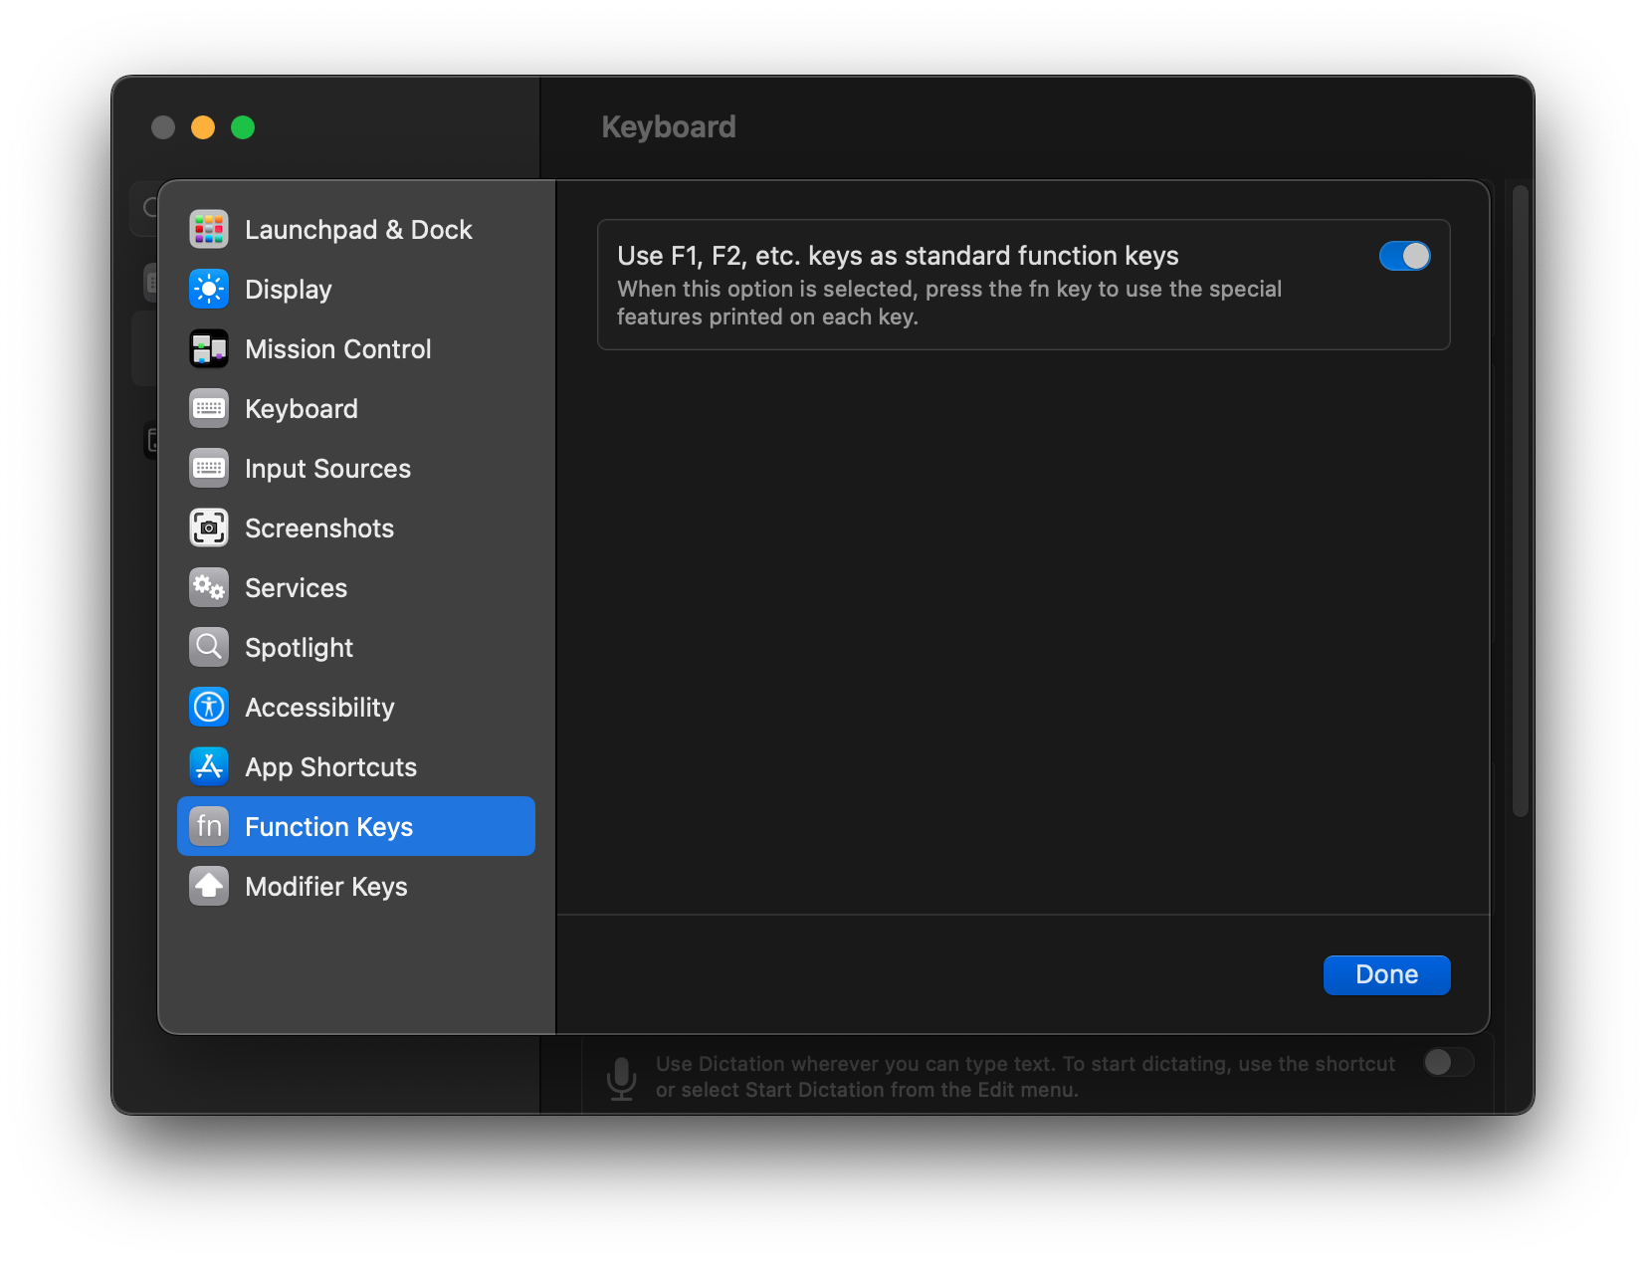Screen dimensions: 1646x1262
Task: Click the main window scrollbar
Action: [1520, 501]
